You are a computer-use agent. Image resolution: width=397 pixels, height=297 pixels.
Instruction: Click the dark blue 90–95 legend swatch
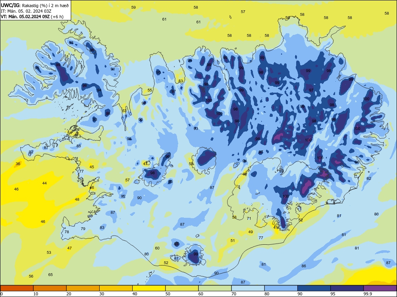click(x=314, y=288)
